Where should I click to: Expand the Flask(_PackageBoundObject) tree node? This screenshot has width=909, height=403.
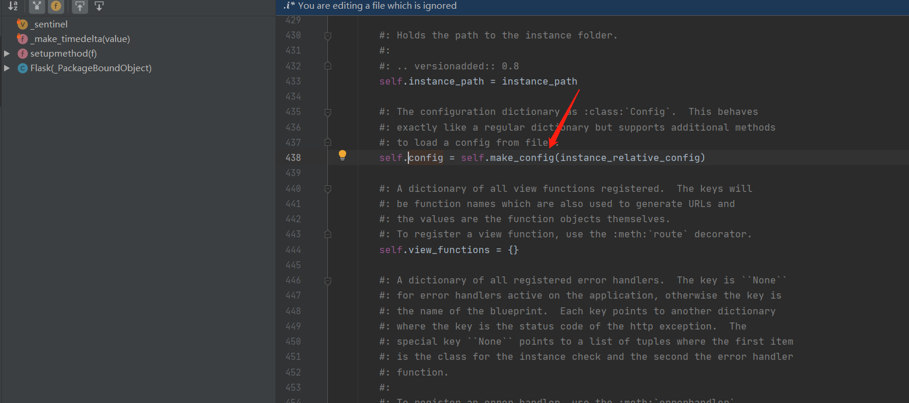pos(6,68)
